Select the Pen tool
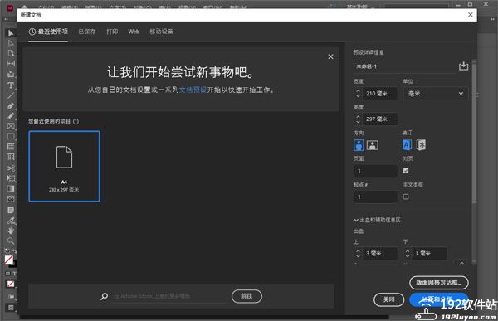The width and height of the screenshot is (498, 321). coord(11,105)
